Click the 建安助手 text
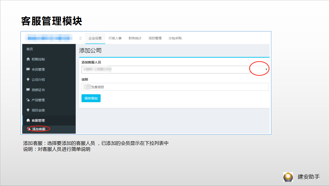The height and width of the screenshot is (186, 329). (309, 177)
